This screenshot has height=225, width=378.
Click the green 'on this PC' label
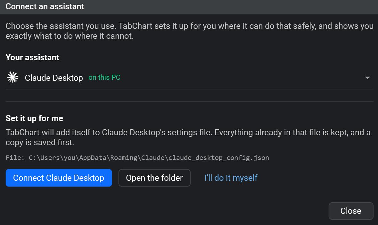pyautogui.click(x=104, y=78)
